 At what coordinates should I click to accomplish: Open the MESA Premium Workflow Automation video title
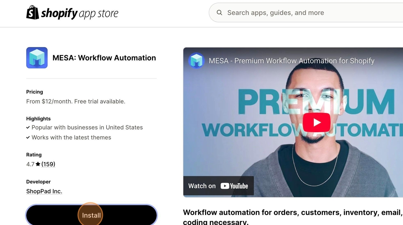pos(291,61)
